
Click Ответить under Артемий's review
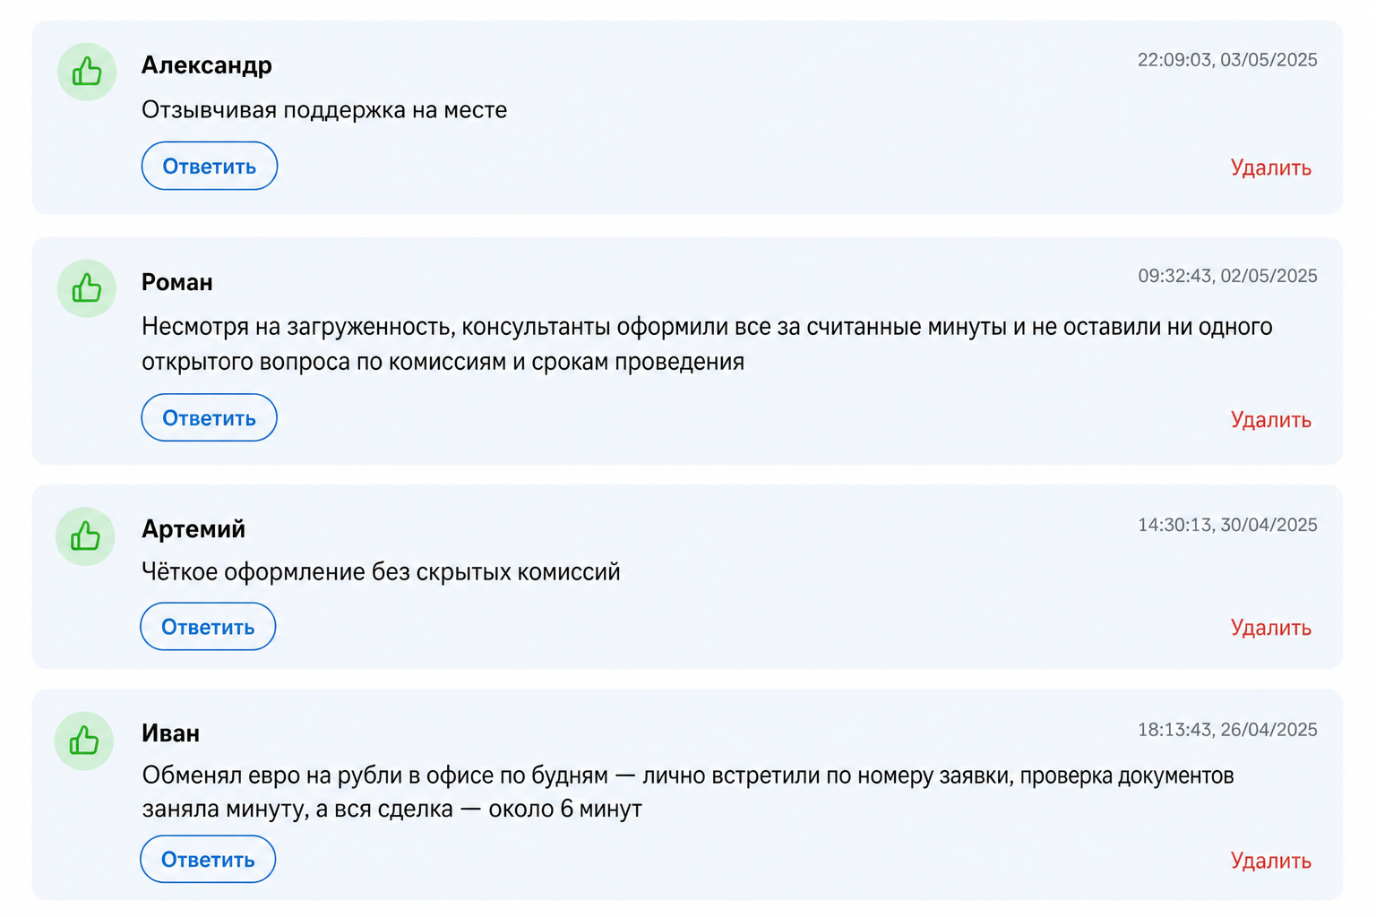pyautogui.click(x=208, y=626)
